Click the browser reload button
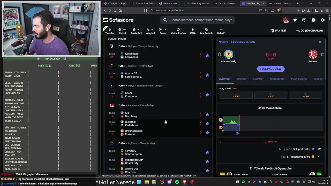331x186 pixels. [x=115, y=10]
